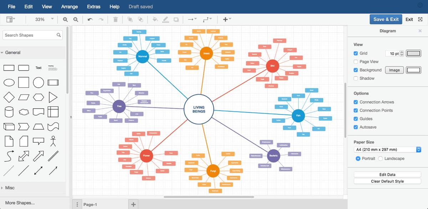Select the cloud shape
This screenshot has width=428, height=209.
(24, 112)
